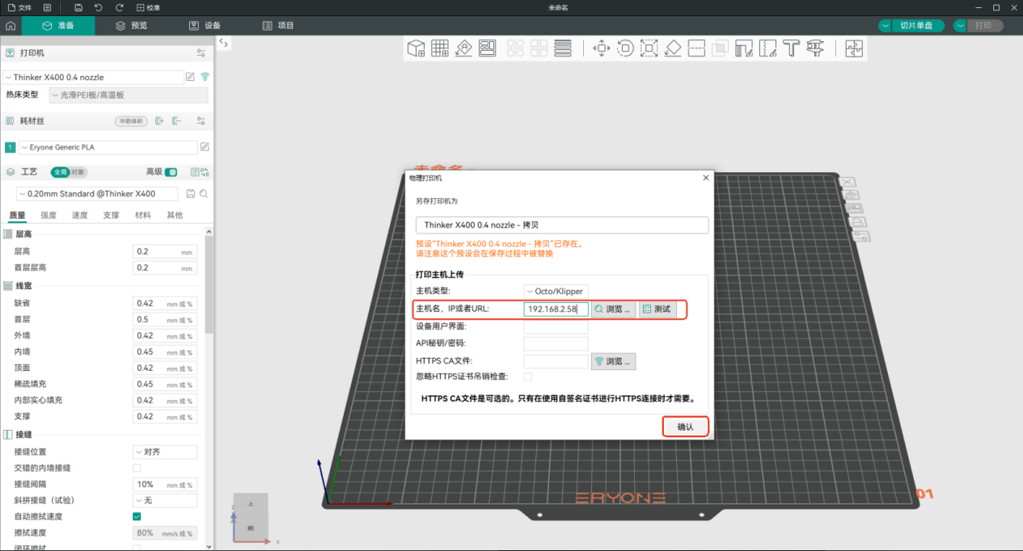Open the 接缝位置 对齐 dropdown
Viewport: 1023px width, 551px height.
pos(165,452)
